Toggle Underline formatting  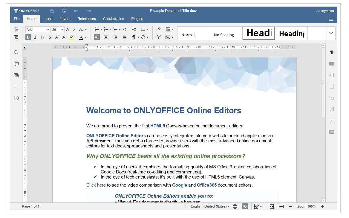42,37
